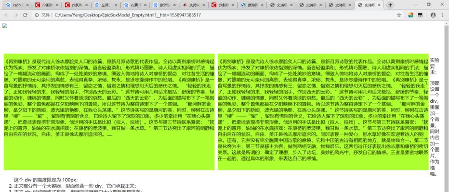The height and width of the screenshot is (192, 449).
Task: Open the Chrome three-dot menu
Action: pos(442,15)
